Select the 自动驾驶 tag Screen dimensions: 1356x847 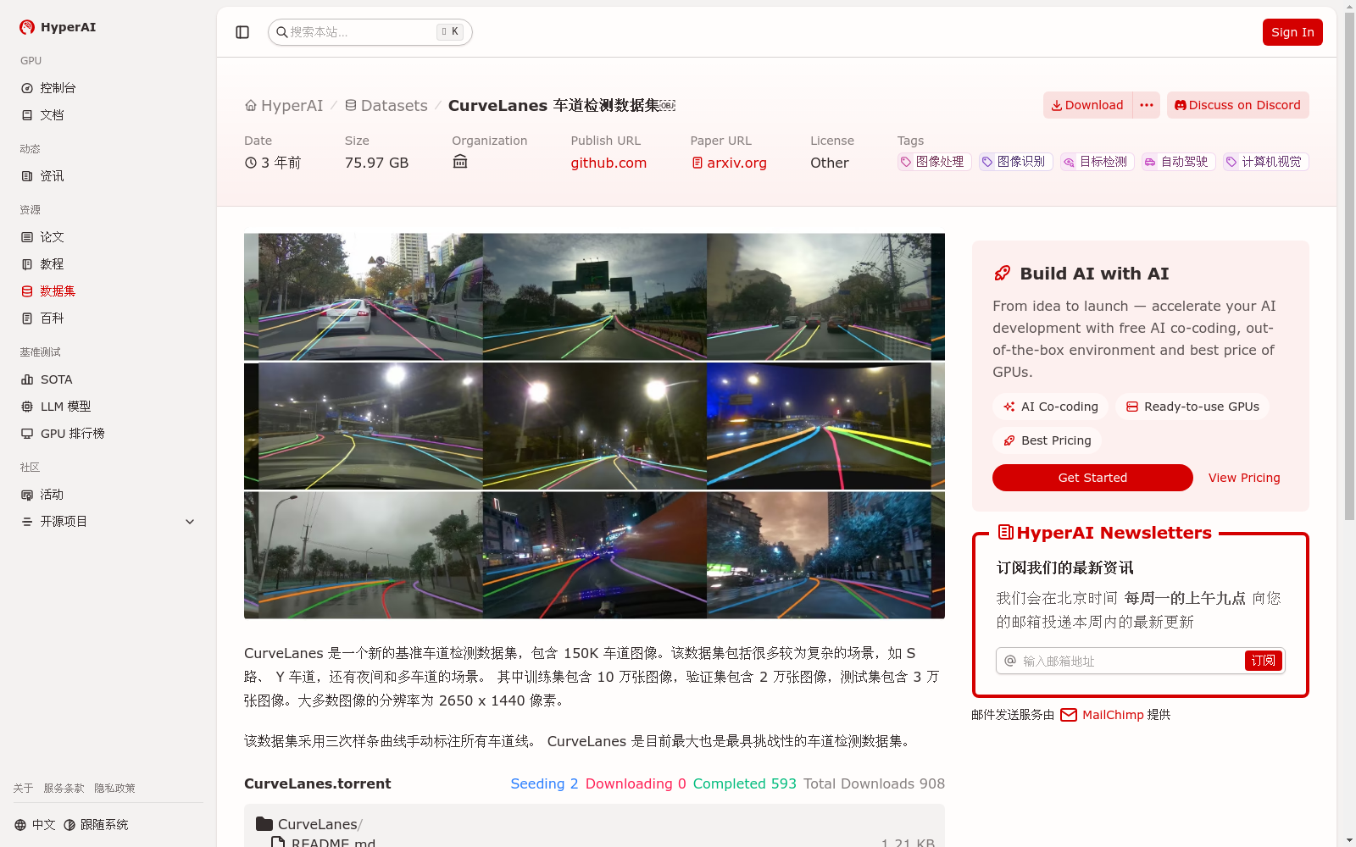tap(1178, 162)
